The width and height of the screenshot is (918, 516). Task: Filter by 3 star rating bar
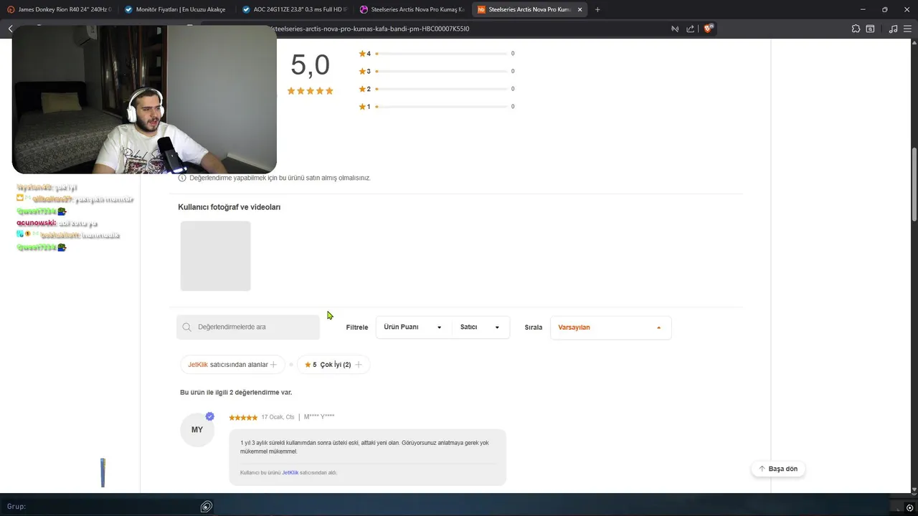pos(437,71)
